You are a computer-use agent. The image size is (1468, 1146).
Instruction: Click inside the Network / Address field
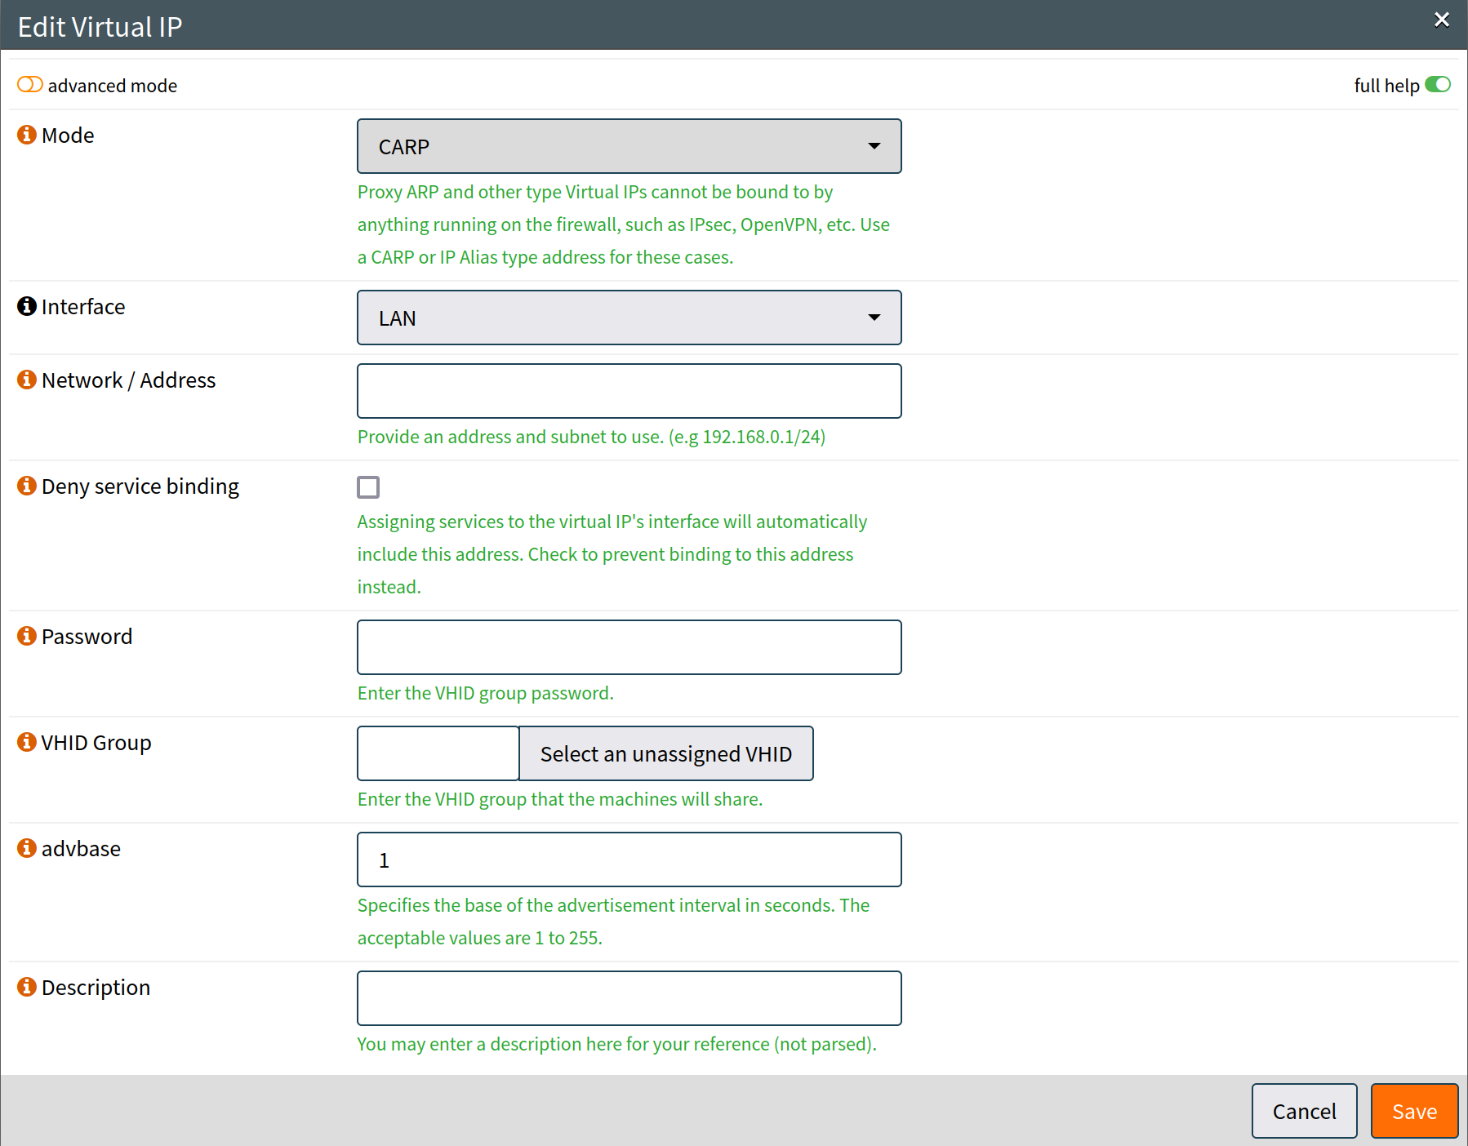[x=629, y=391]
